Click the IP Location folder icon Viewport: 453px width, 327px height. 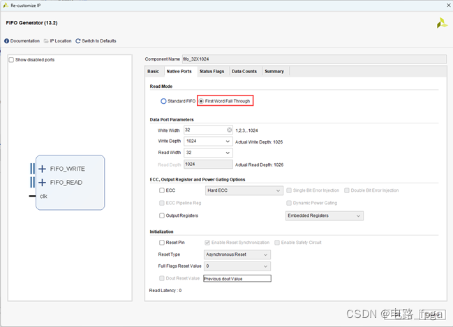point(46,41)
